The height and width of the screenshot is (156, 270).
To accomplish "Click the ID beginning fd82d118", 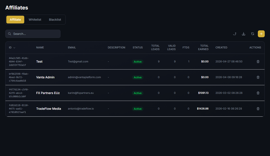I will click(x=19, y=108).
